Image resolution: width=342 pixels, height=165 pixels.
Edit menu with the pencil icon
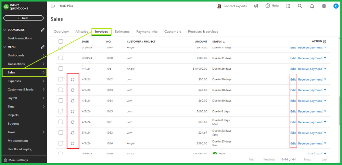click(43, 47)
